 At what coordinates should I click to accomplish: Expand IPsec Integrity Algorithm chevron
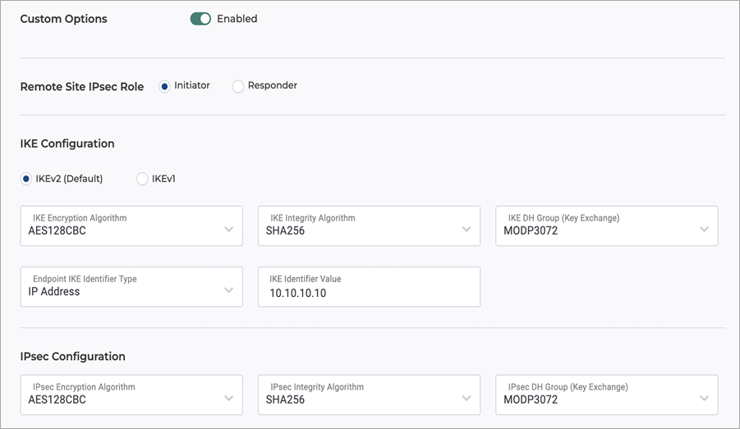(467, 399)
